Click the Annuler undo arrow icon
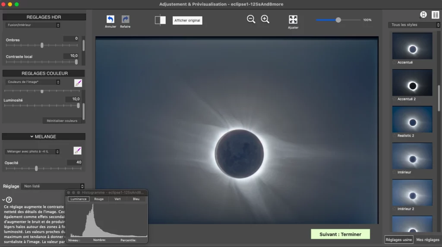The image size is (442, 247). click(x=110, y=19)
